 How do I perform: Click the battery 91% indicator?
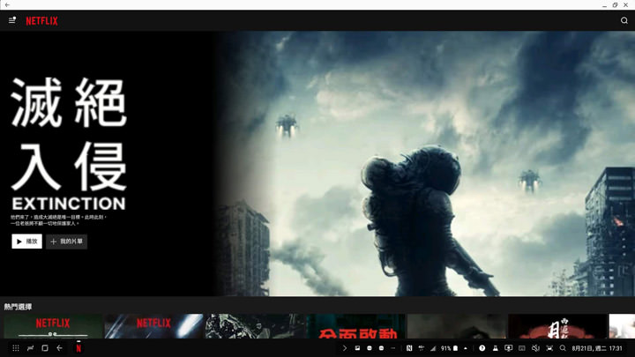point(448,348)
